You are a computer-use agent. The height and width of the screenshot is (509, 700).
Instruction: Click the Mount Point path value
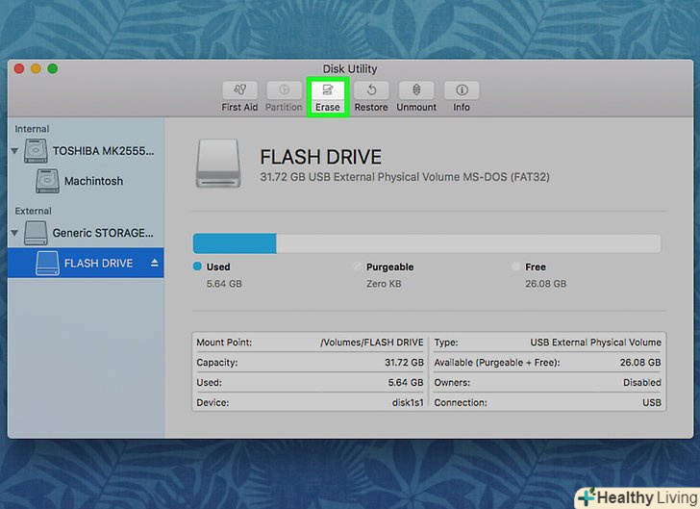(x=371, y=343)
